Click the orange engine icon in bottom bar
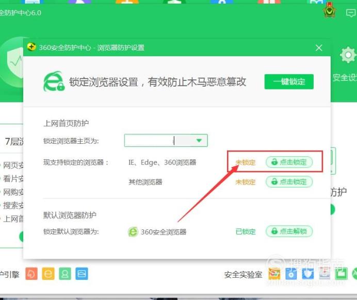This screenshot has width=357, height=300. [31, 274]
